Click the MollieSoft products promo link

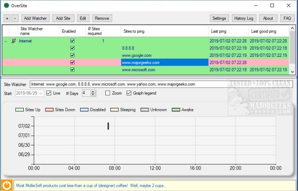(x=91, y=185)
